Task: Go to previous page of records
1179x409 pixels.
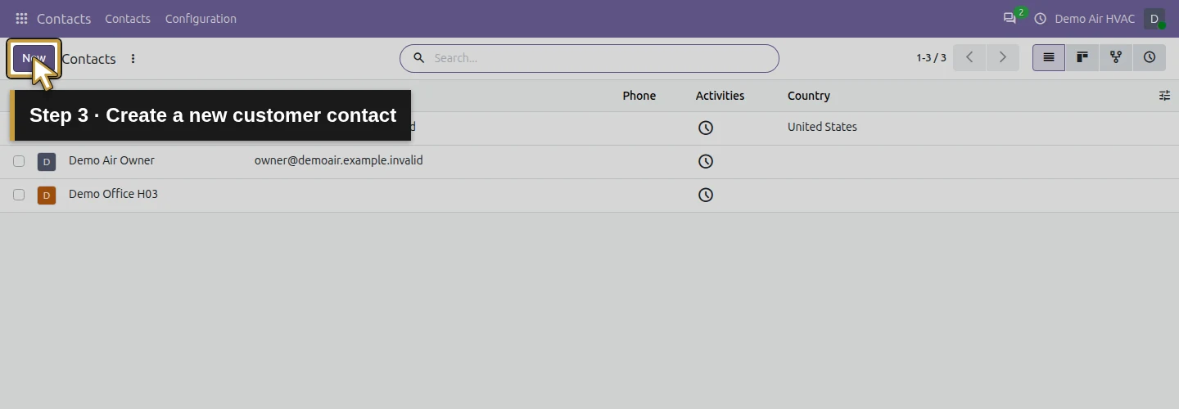Action: click(x=969, y=57)
